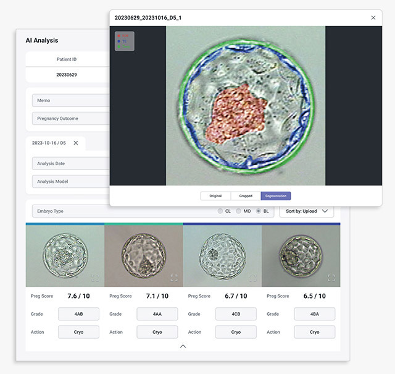Image resolution: width=395 pixels, height=374 pixels.
Task: Switch to the Cropped image view
Action: click(246, 196)
